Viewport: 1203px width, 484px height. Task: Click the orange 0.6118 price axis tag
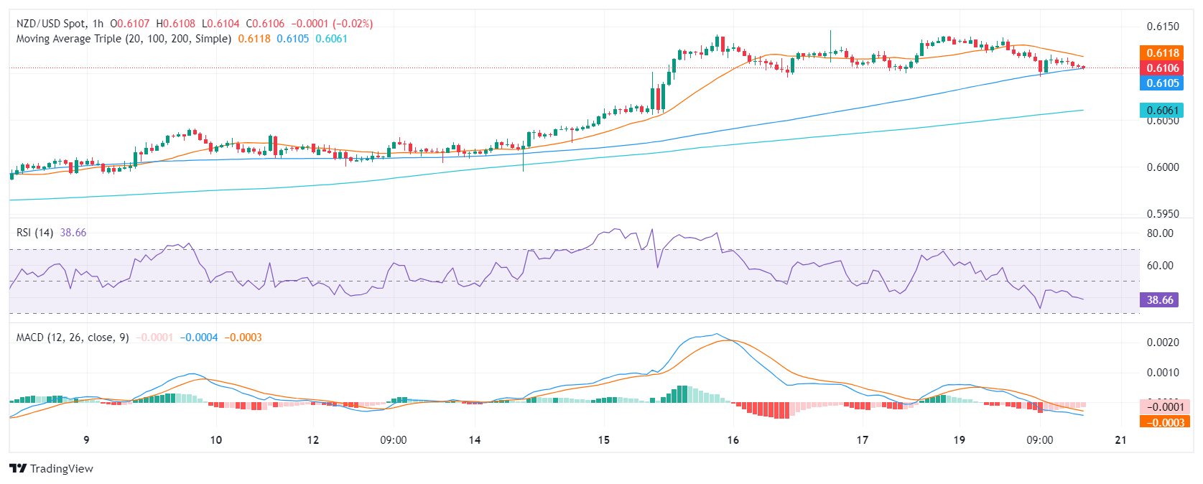(1162, 53)
